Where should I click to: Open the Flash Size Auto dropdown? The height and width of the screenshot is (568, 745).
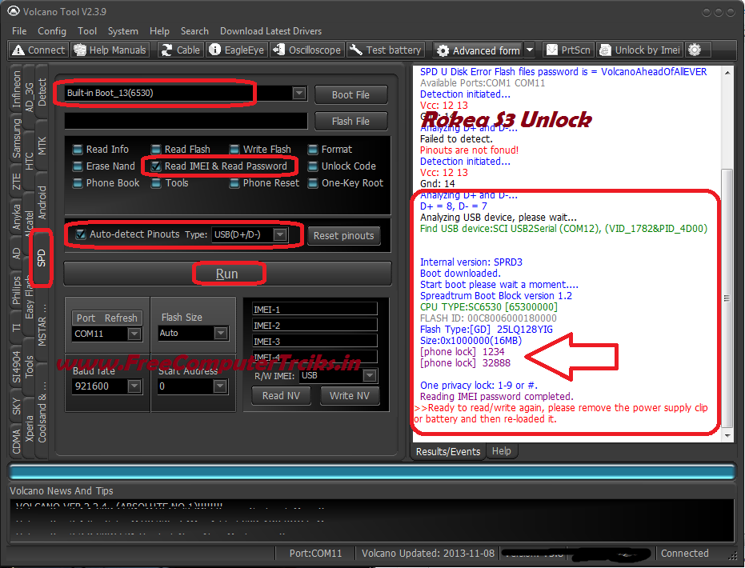221,334
